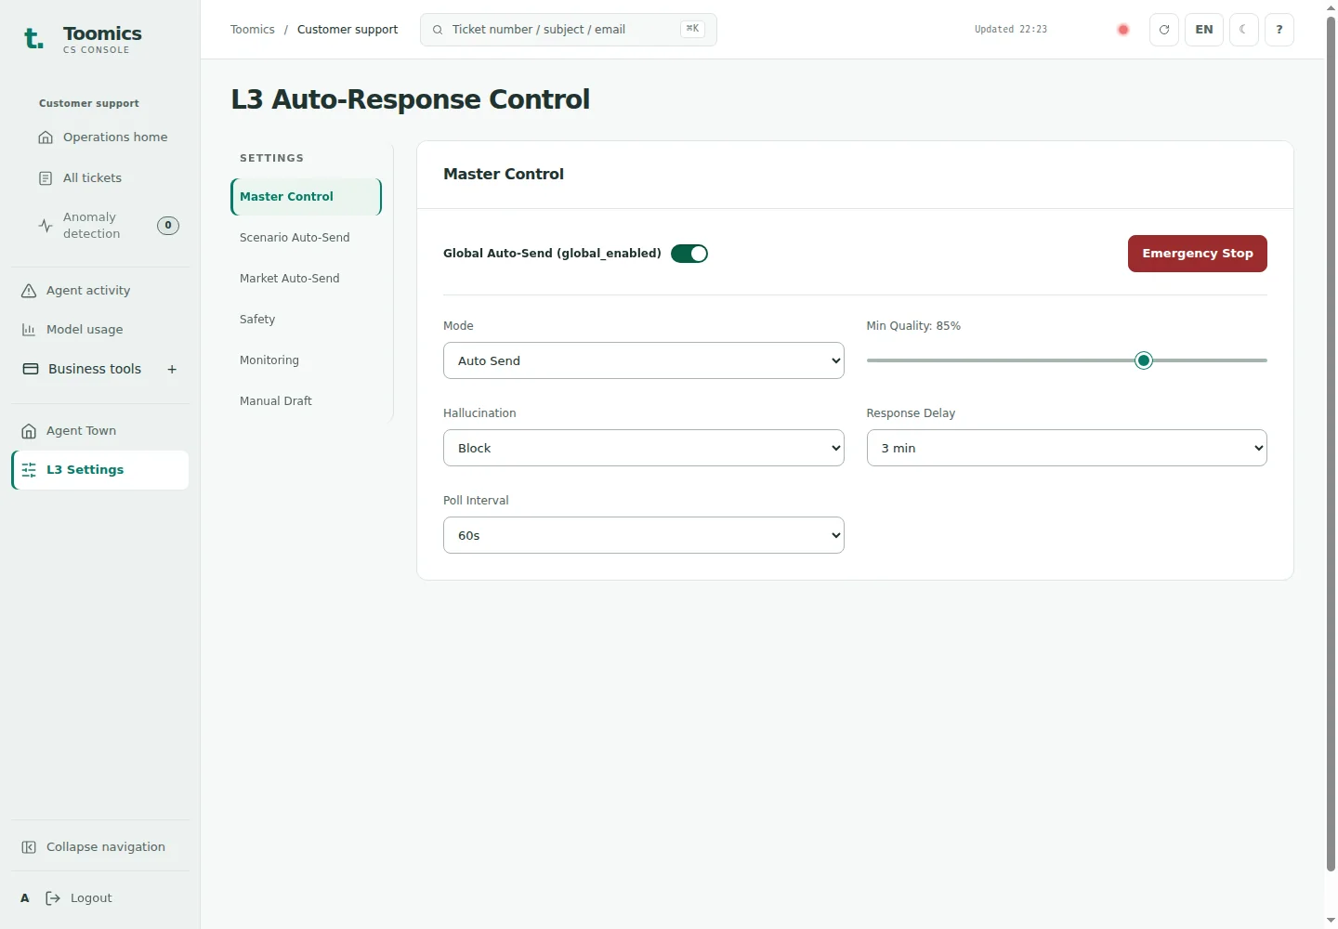This screenshot has height=929, width=1338.
Task: Open the Manual Draft settings section
Action: (306, 401)
